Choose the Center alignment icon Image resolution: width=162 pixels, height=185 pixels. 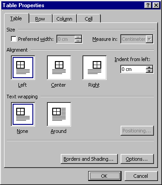point(59,68)
